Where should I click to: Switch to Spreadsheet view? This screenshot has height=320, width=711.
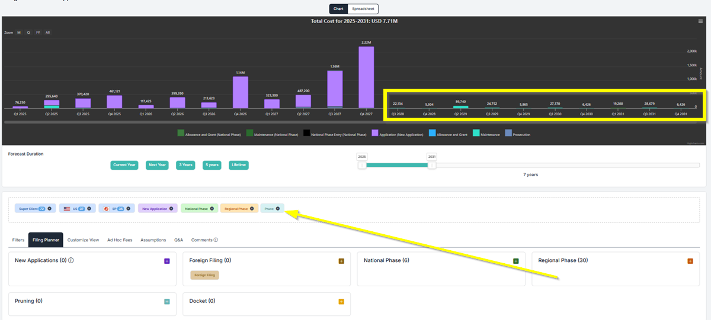pos(363,9)
